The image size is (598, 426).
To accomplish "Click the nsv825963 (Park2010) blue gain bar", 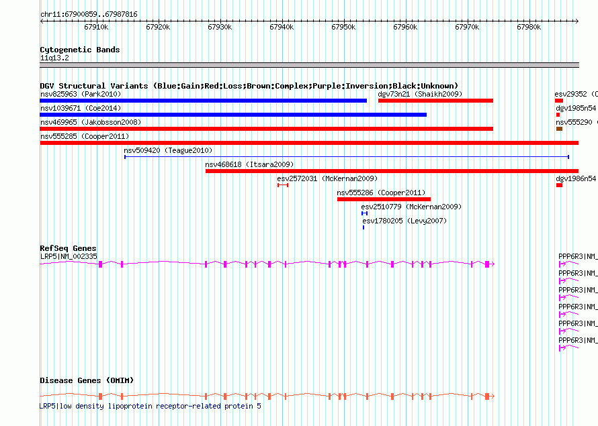I will 204,101.
